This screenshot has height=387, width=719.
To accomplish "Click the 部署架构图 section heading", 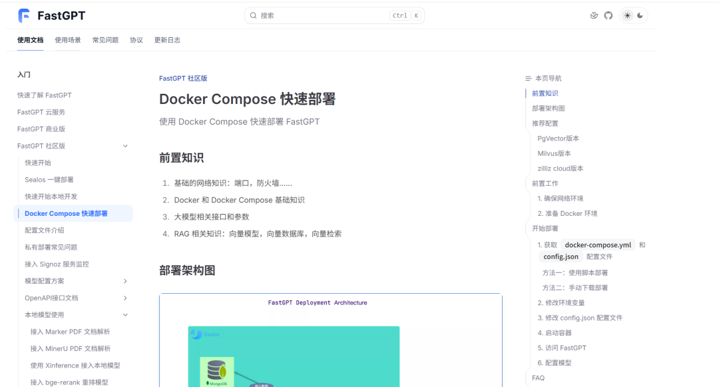I will click(x=187, y=270).
